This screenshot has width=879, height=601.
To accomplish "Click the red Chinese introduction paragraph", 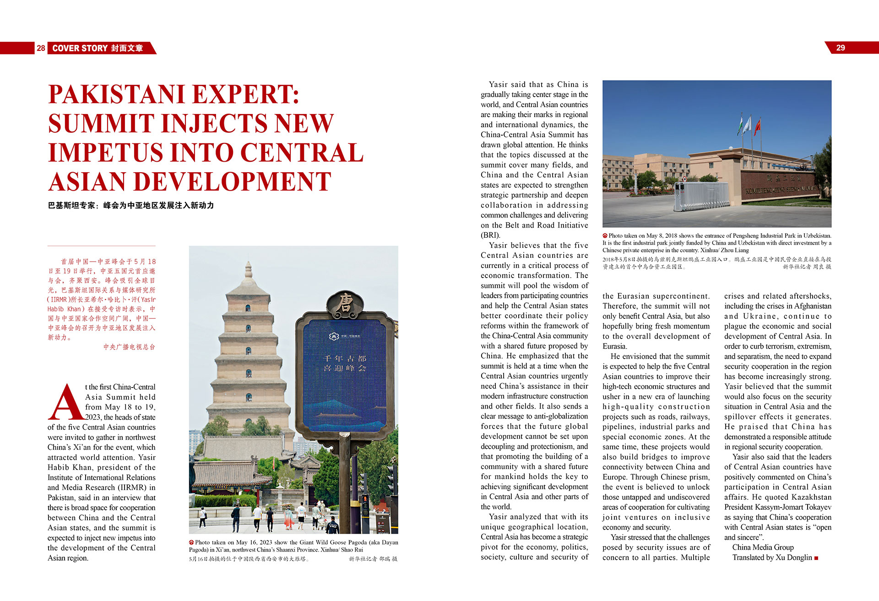I will (102, 299).
